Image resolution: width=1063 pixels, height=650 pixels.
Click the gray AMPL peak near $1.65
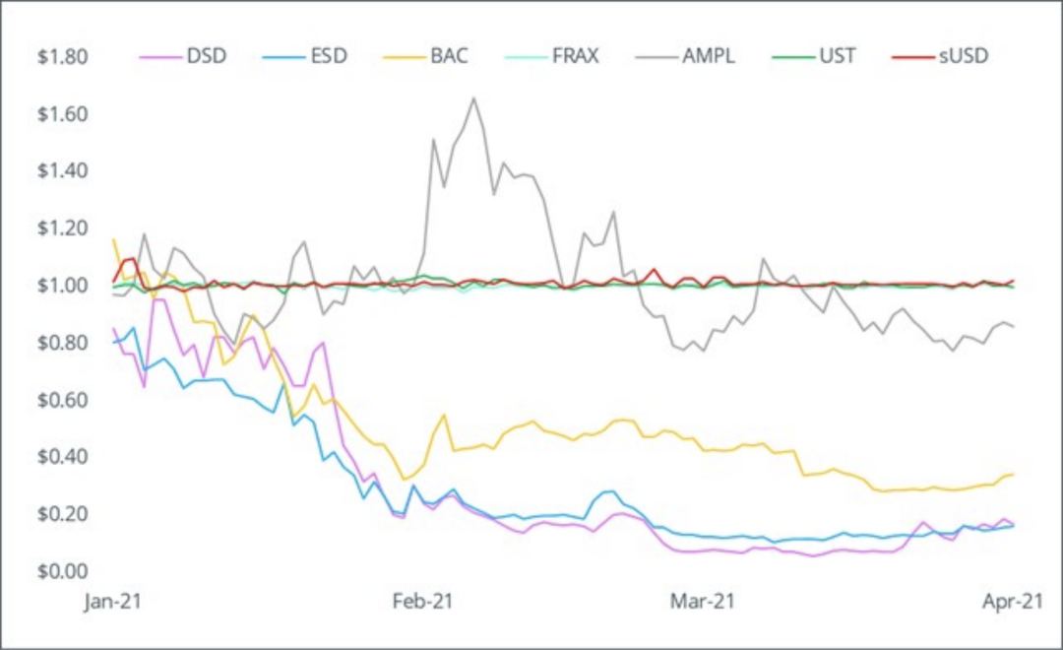(x=473, y=97)
